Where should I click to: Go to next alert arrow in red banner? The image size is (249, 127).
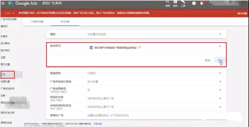pos(14,13)
